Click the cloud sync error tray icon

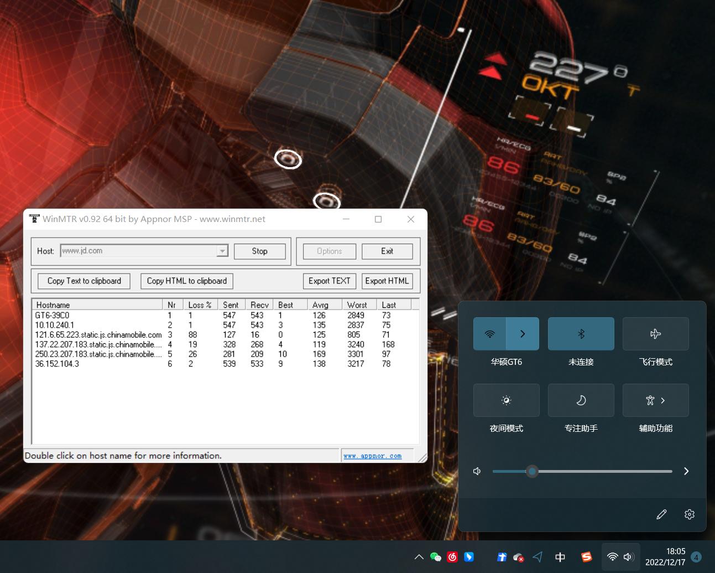pyautogui.click(x=519, y=557)
